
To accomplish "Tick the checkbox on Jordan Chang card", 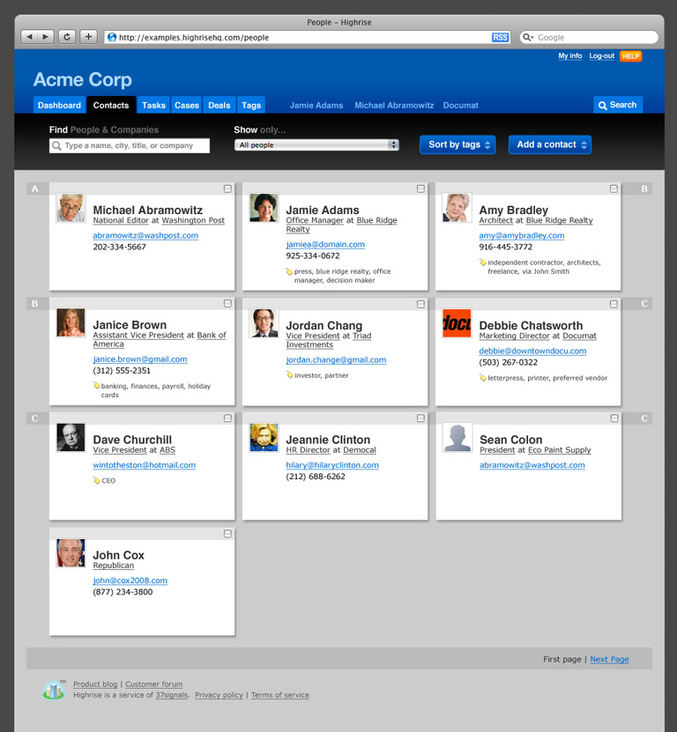I will pos(420,304).
